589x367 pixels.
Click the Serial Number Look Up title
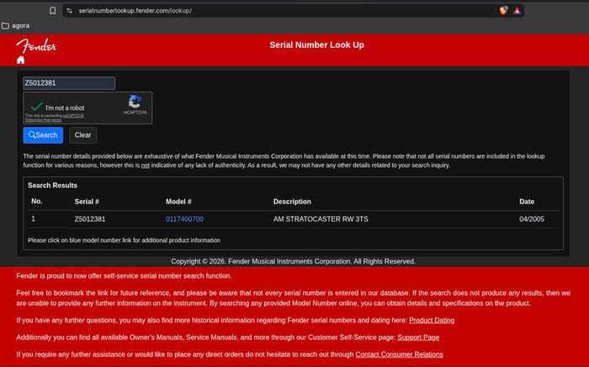(x=316, y=45)
